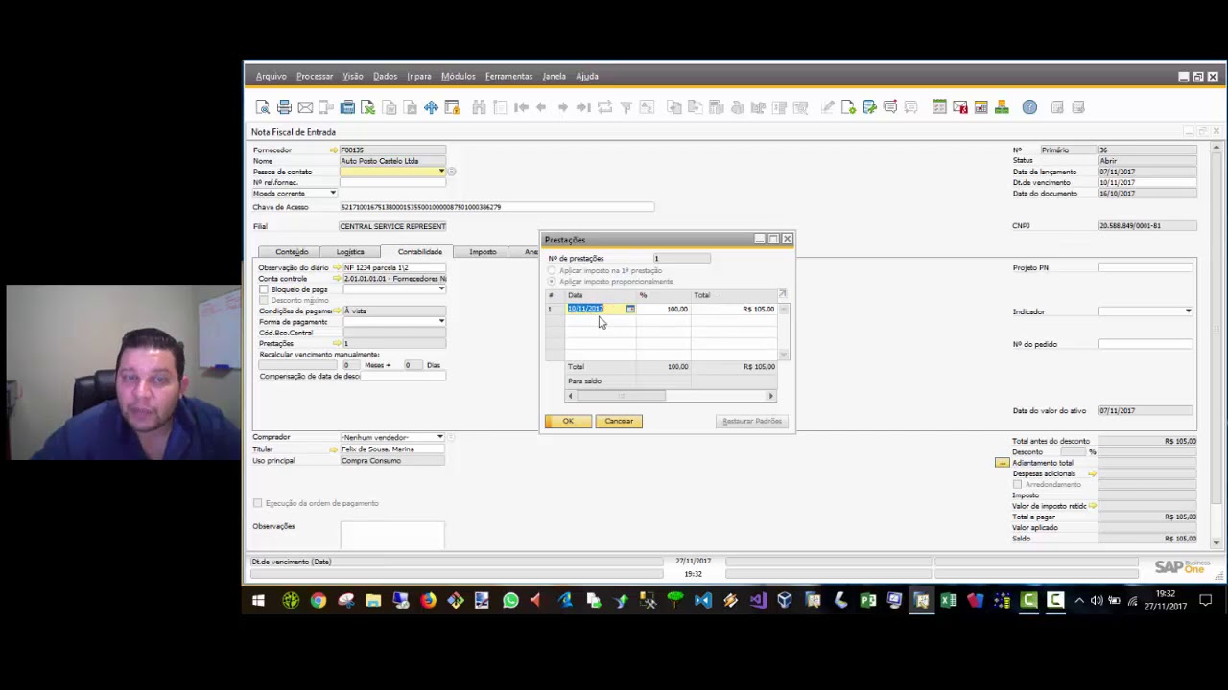Follow the Fornecedor link arrow
1228x690 pixels.
(334, 150)
